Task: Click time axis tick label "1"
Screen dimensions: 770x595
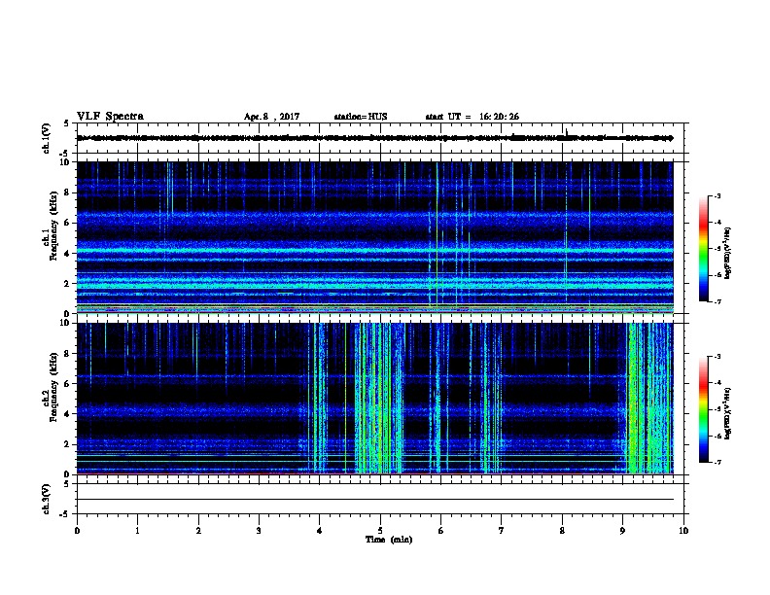Action: pos(137,530)
